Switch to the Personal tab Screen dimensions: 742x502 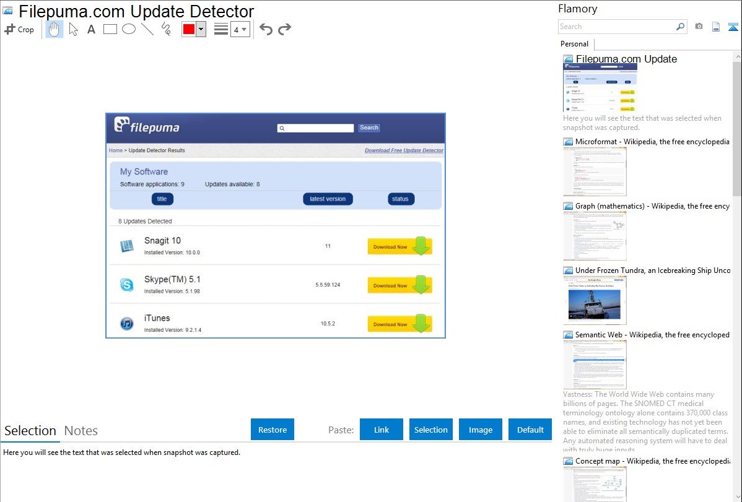pyautogui.click(x=575, y=44)
